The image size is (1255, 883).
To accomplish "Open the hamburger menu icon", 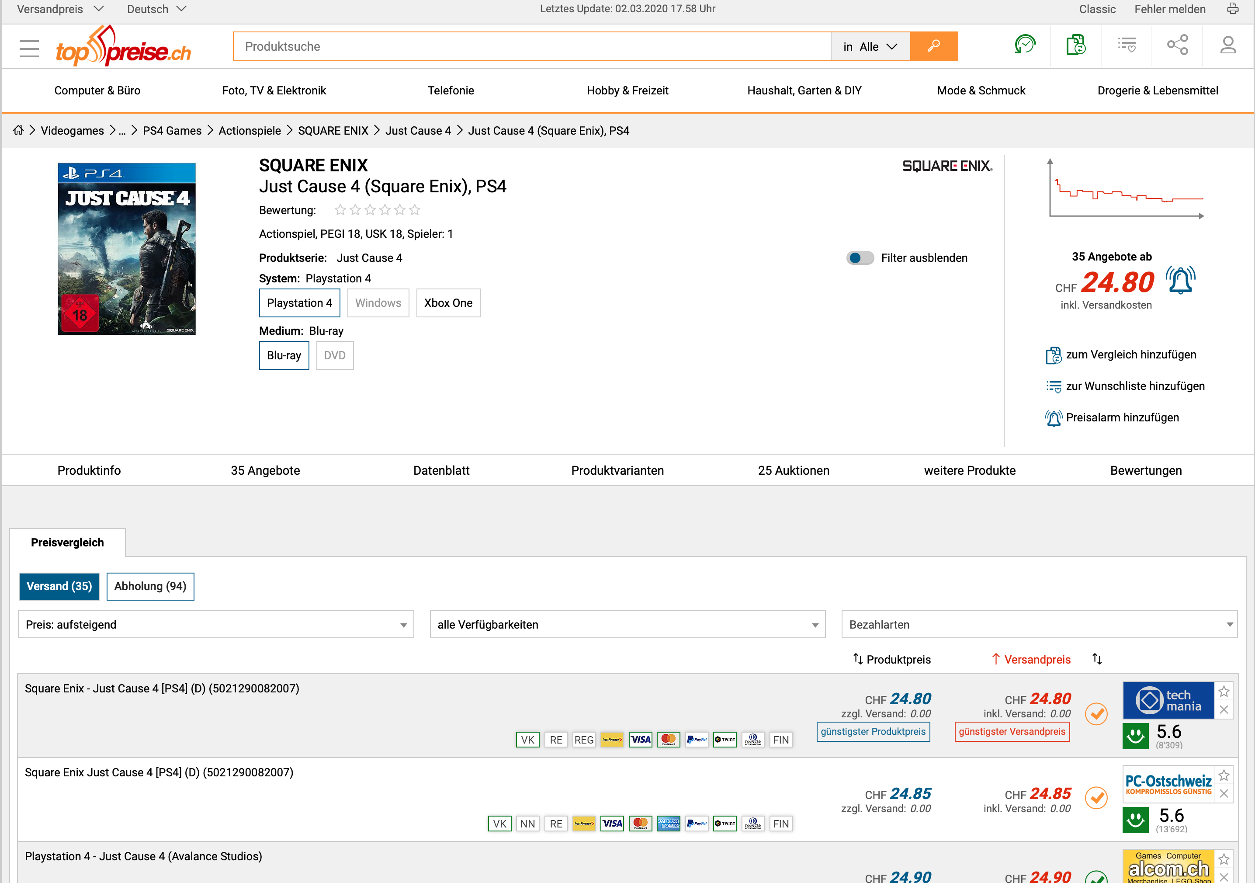I will pyautogui.click(x=29, y=48).
